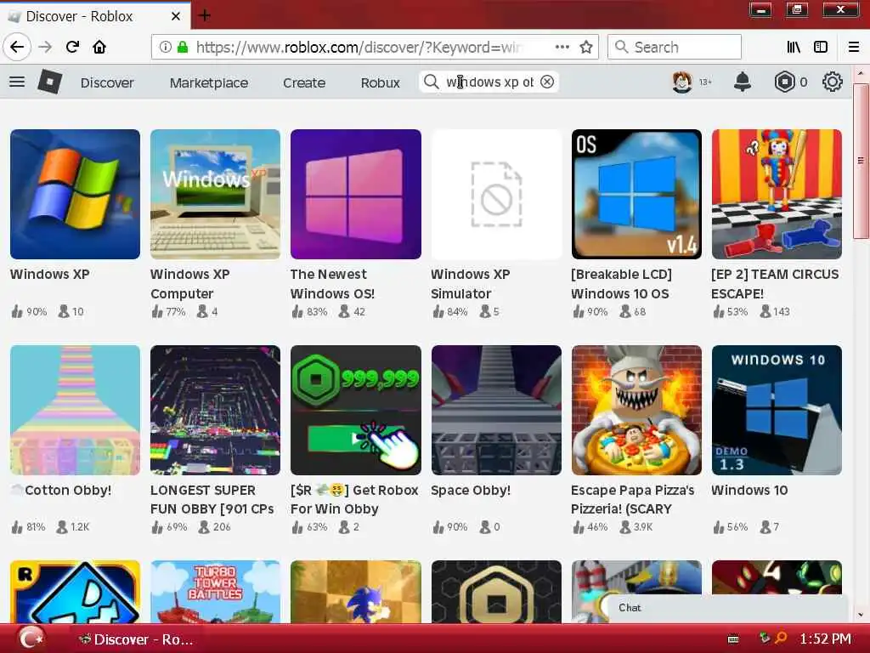Screen dimensions: 870x653
Task: Bookmark this page with the star icon
Action: point(586,48)
